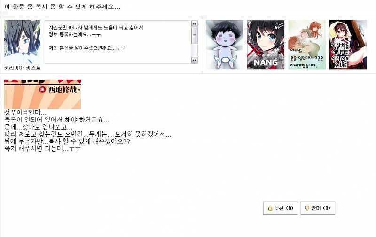Image resolution: width=376 pixels, height=237 pixels.
Task: Open the orange-haired girl poem thumbnail
Action: 307,45
